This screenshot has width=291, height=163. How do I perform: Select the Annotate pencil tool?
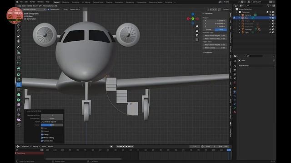[19, 47]
